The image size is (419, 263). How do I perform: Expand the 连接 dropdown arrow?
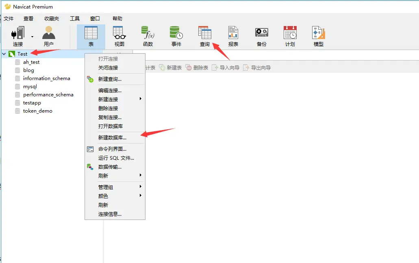tap(33, 37)
